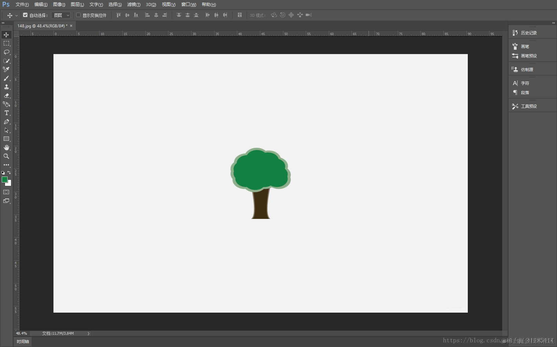Select the Rectangle shape tool

point(6,139)
